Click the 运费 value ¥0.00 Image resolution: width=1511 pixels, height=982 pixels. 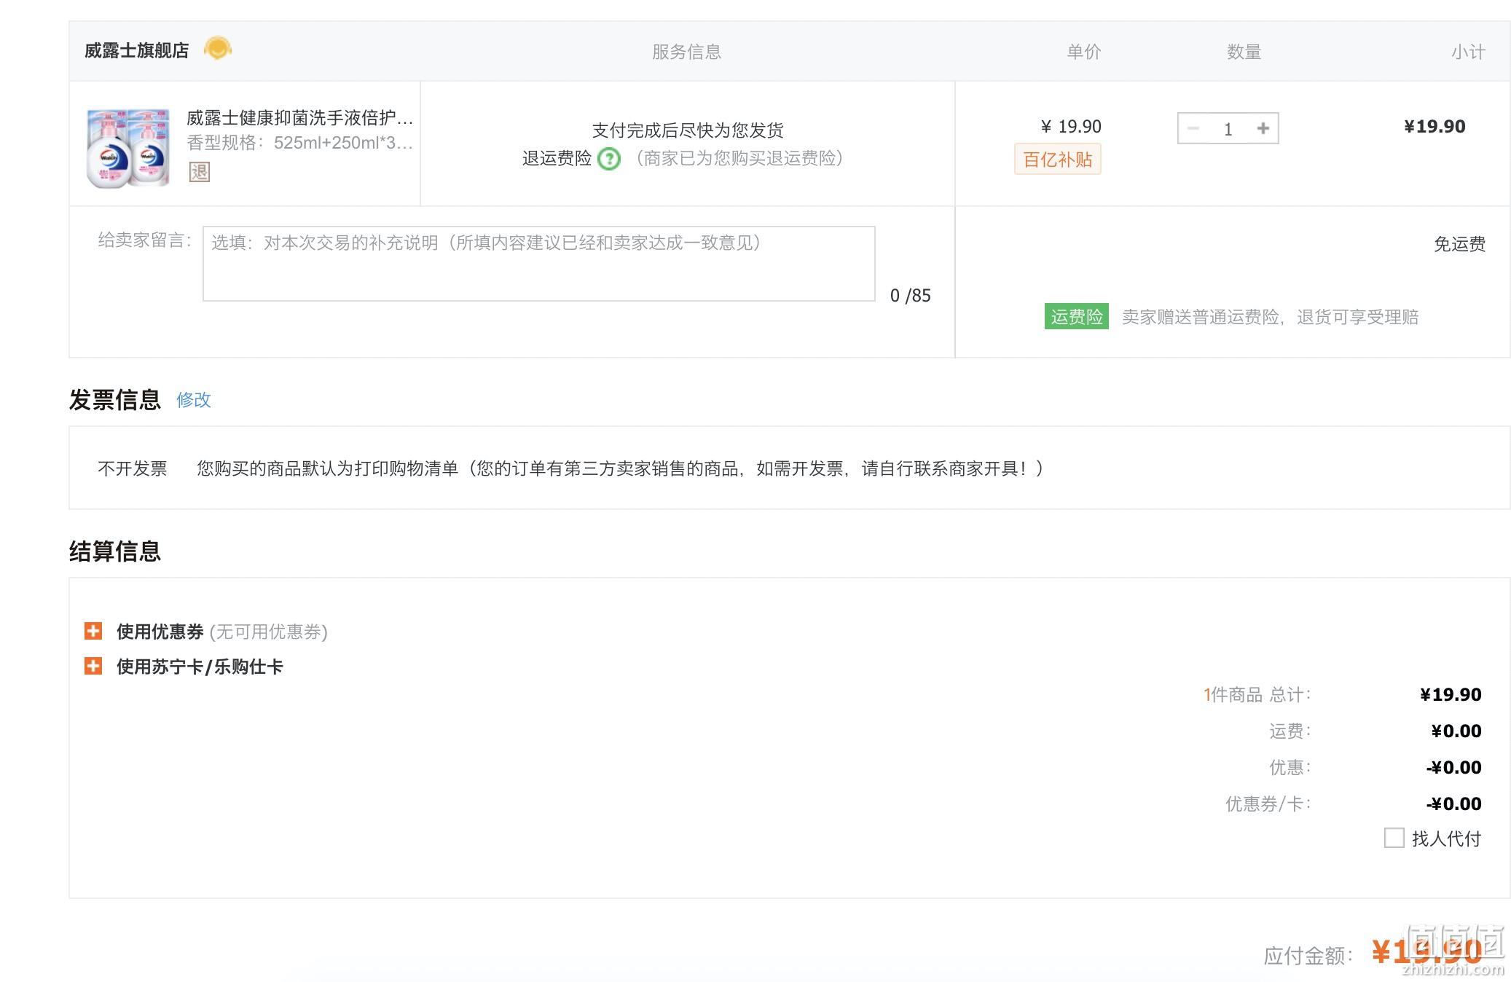(x=1456, y=731)
